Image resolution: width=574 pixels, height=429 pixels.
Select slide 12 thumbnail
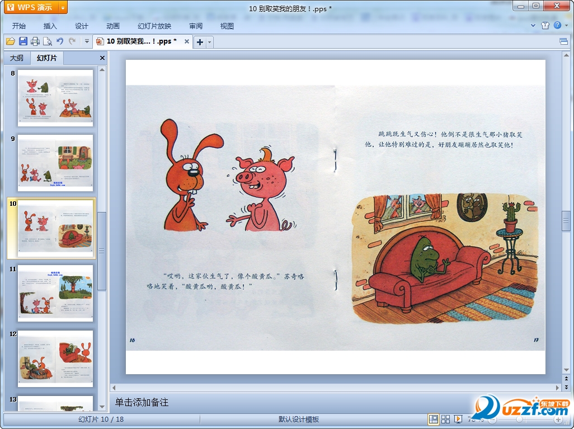[55, 359]
